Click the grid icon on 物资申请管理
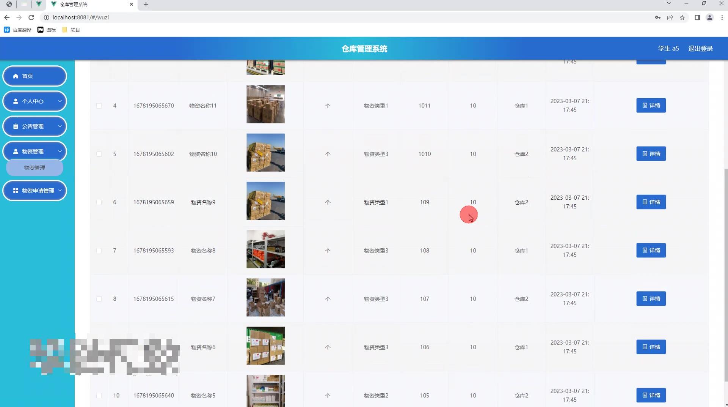The image size is (728, 407). tap(16, 191)
